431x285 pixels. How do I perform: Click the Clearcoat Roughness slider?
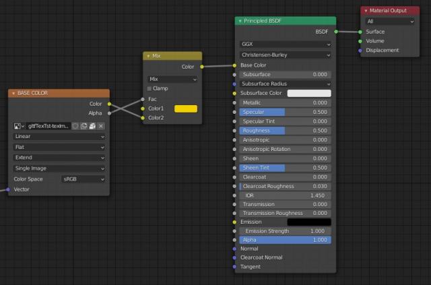tap(286, 186)
